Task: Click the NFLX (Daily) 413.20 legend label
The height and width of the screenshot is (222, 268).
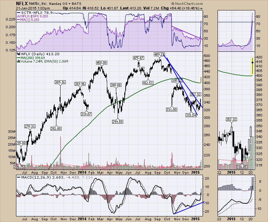Action: point(38,54)
